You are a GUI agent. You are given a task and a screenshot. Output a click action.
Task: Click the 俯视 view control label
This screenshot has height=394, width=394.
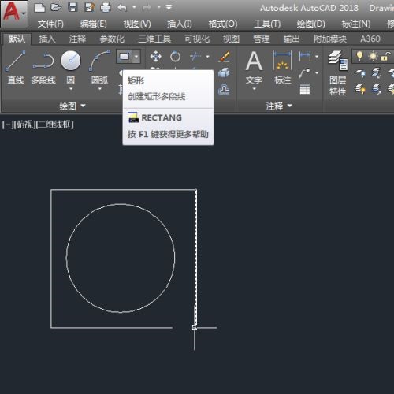(x=25, y=125)
